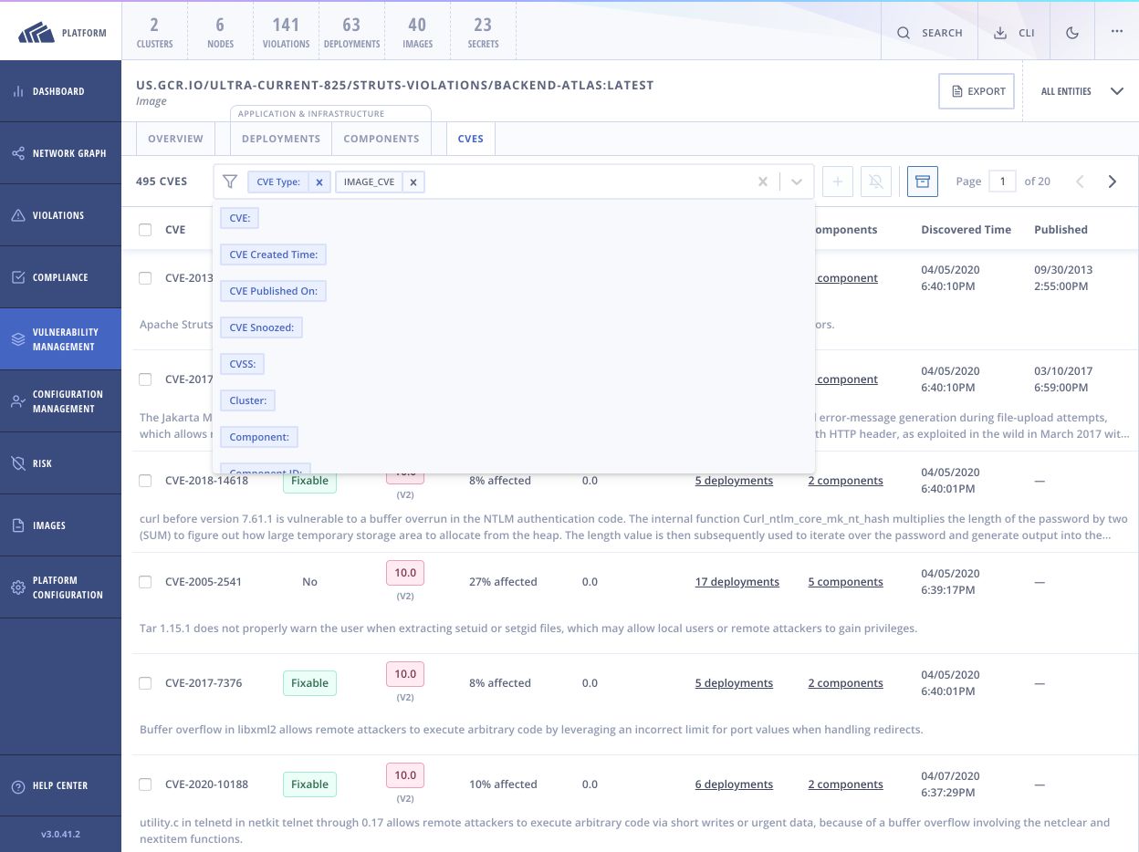
Task: Toggle dark mode moon icon
Action: pyautogui.click(x=1072, y=33)
